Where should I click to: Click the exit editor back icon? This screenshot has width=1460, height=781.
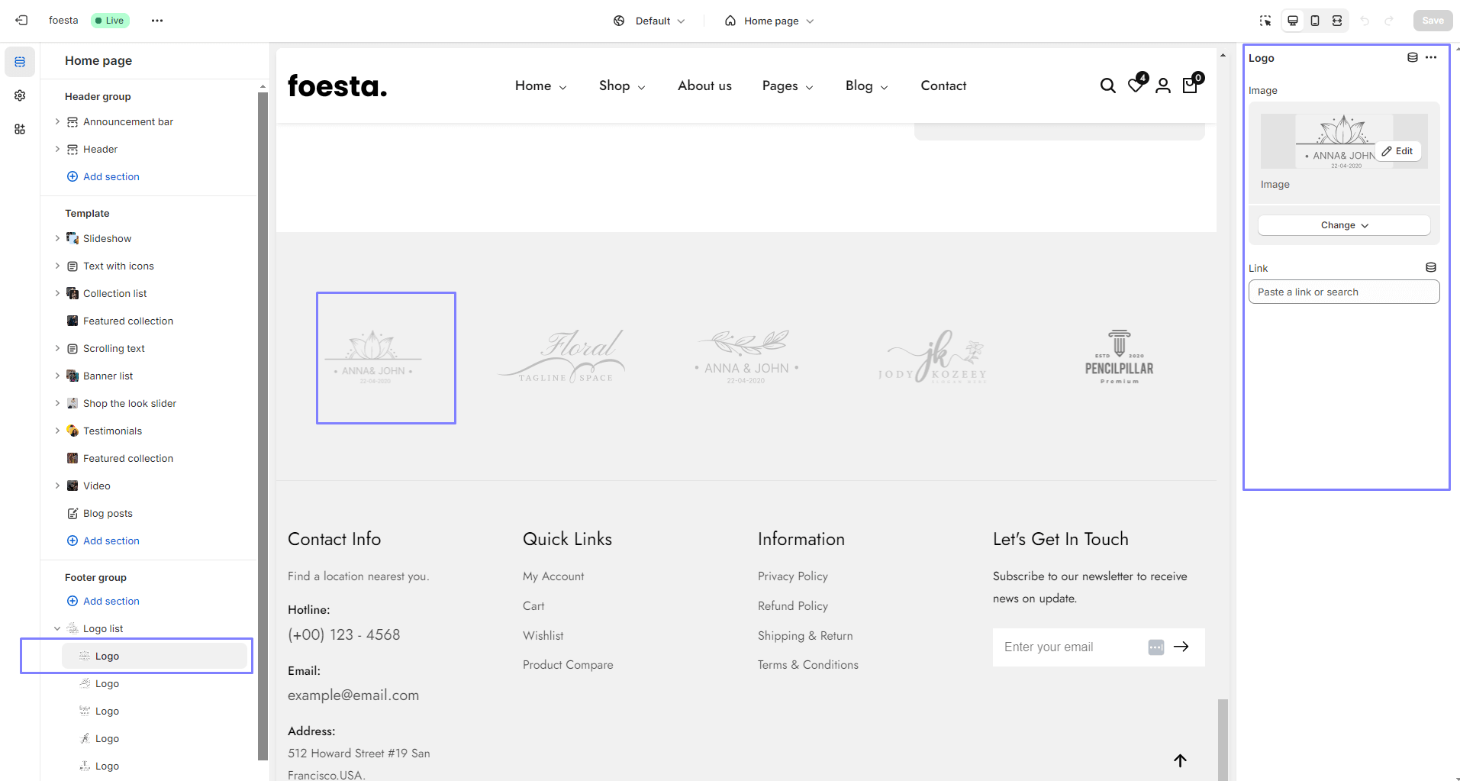(x=21, y=21)
